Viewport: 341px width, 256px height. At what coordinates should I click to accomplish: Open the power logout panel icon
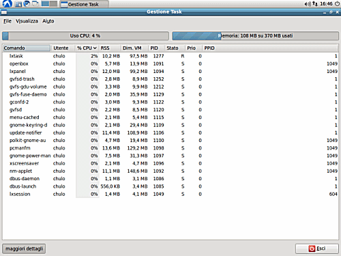click(x=337, y=4)
